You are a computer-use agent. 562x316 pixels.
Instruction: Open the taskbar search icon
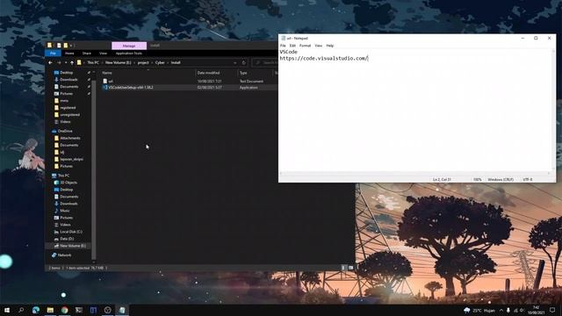[x=21, y=310]
